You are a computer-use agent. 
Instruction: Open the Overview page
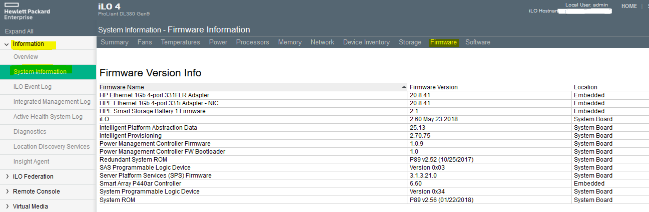[x=26, y=57]
